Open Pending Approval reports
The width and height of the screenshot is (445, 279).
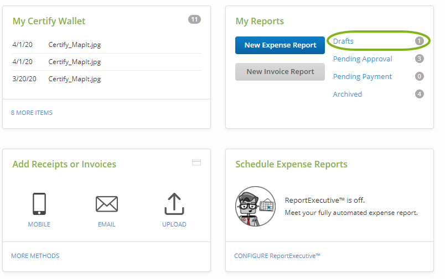pos(363,59)
